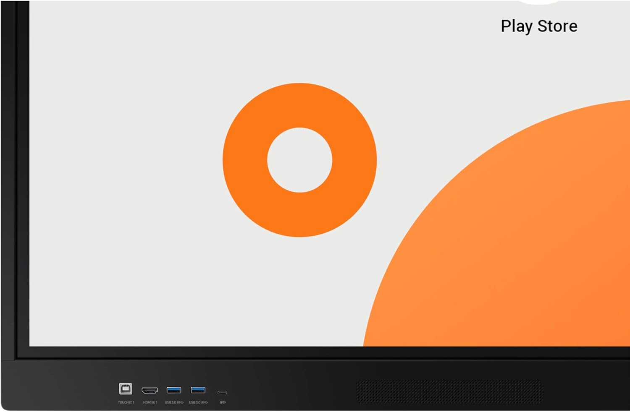The image size is (630, 412).
Task: Open the partially visible Play Store app icon
Action: (539, 2)
